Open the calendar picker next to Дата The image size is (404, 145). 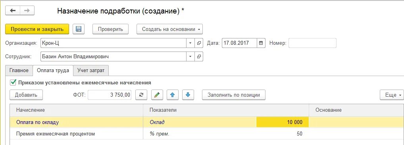click(x=261, y=43)
